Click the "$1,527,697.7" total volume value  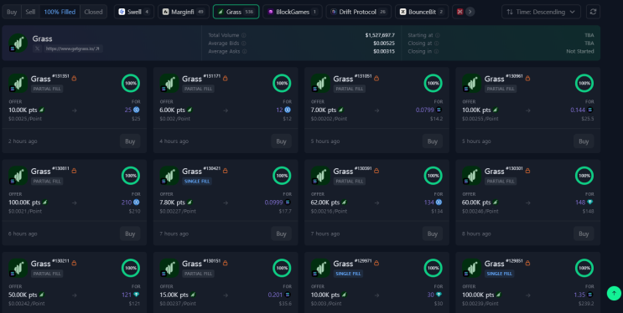[380, 35]
